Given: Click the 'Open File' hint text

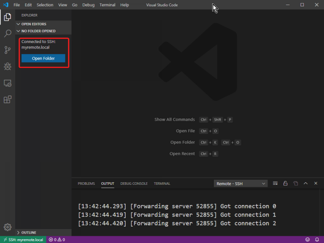Looking at the screenshot, I should click(185, 131).
